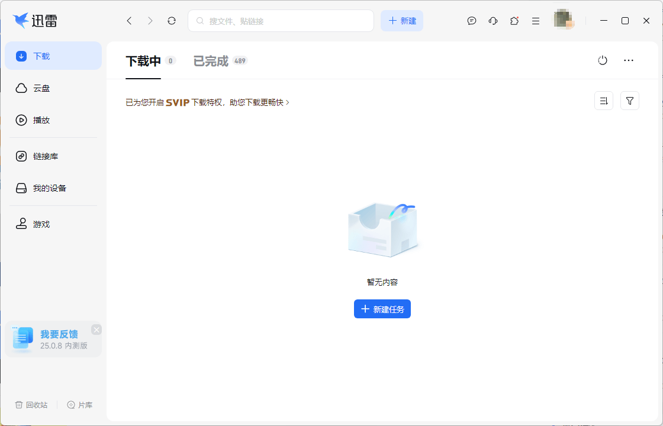
Task: Open 播放 in the sidebar
Action: tap(53, 120)
